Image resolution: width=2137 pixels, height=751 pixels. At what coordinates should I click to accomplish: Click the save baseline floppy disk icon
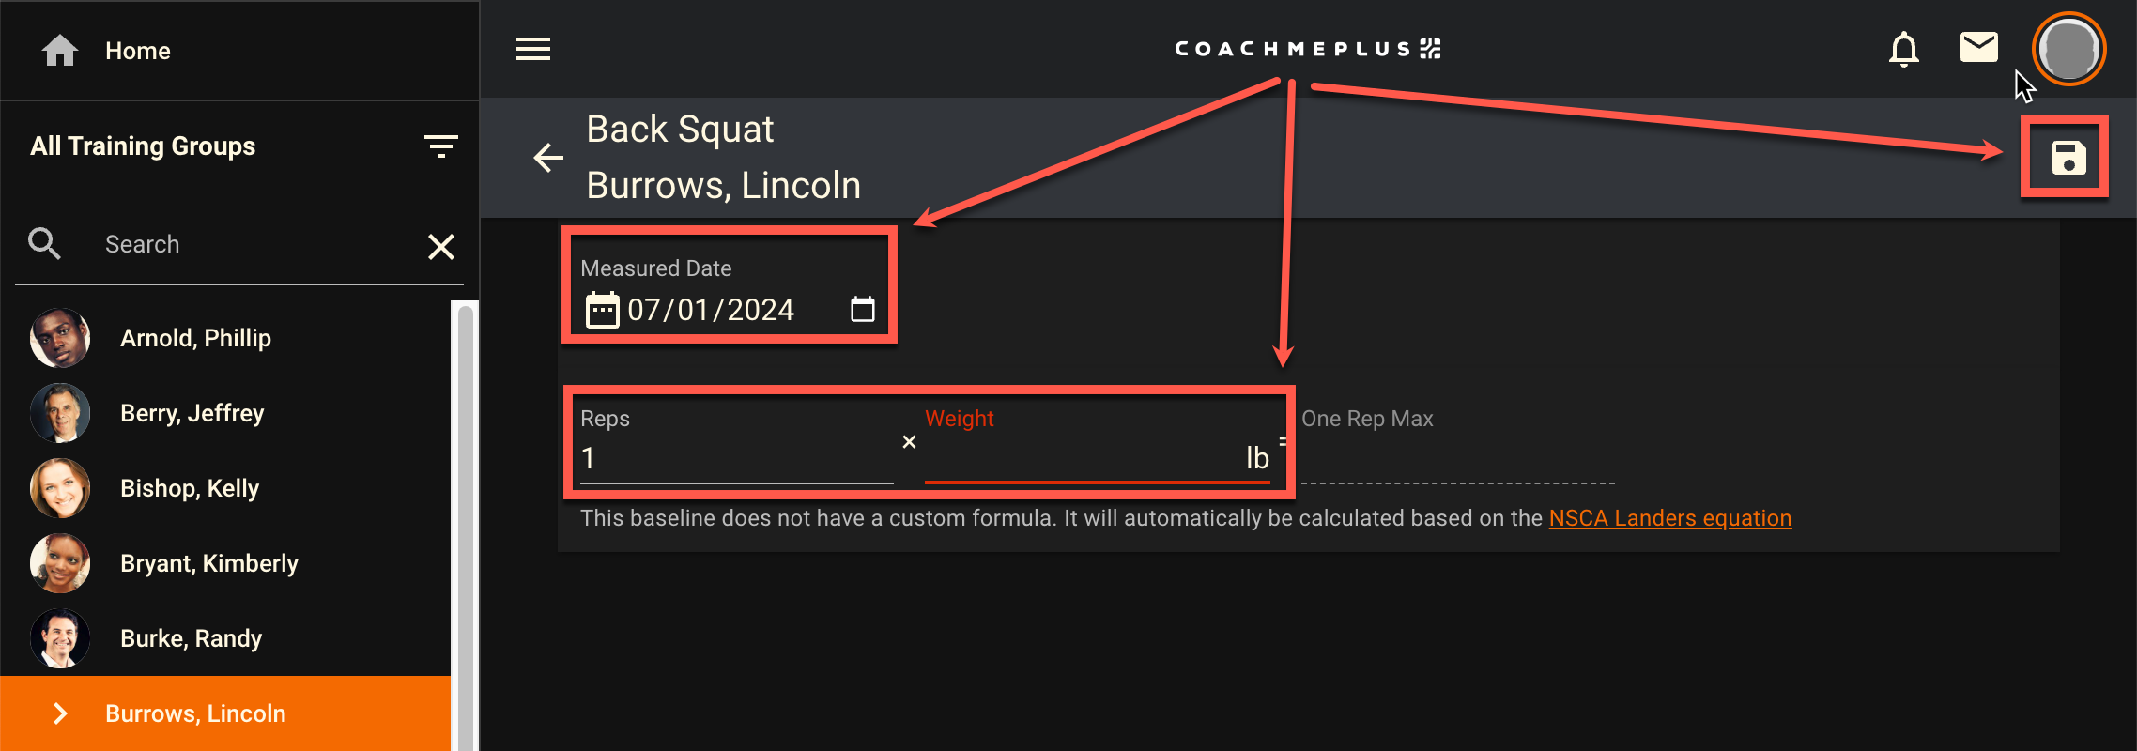[x=2068, y=158]
